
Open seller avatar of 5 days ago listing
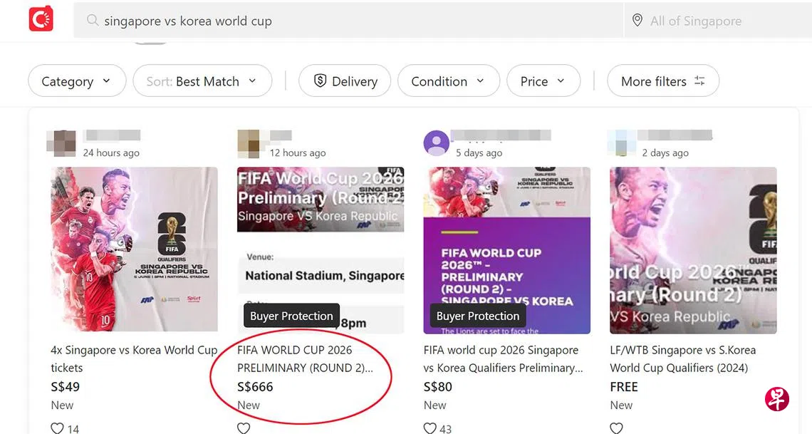pyautogui.click(x=436, y=143)
